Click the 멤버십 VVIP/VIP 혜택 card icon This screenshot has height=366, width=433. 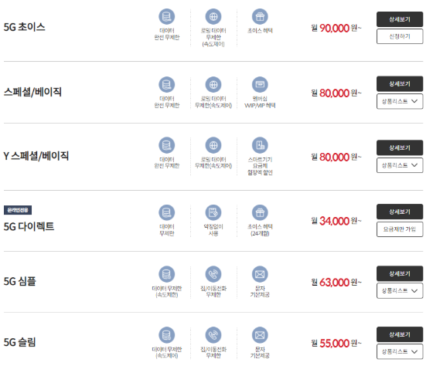tap(260, 84)
